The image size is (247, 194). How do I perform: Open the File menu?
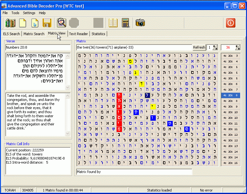click(5, 13)
